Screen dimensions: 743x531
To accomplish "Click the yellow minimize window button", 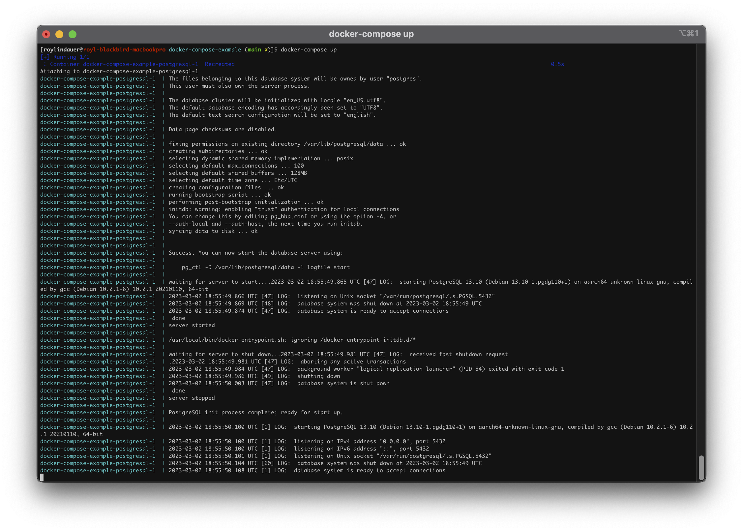I will pos(59,34).
